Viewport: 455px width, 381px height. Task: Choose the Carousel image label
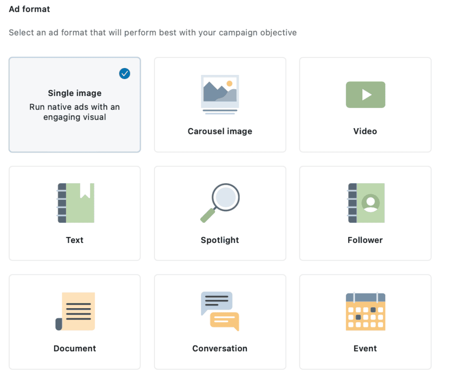tap(220, 131)
